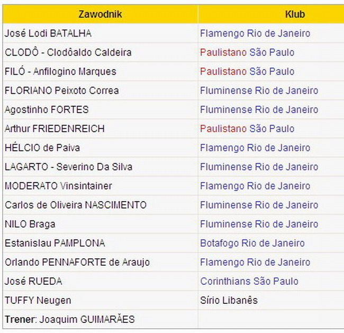Image resolution: width=344 pixels, height=333 pixels.
Task: Select the Sírio Libanês club cell
Action: (x=229, y=300)
